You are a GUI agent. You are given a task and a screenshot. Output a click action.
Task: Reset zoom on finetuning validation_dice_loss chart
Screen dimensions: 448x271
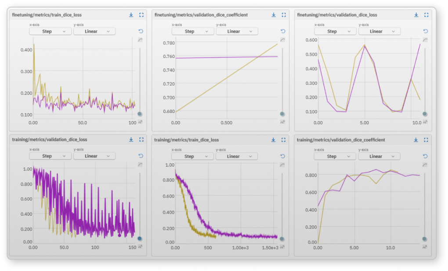click(x=426, y=31)
